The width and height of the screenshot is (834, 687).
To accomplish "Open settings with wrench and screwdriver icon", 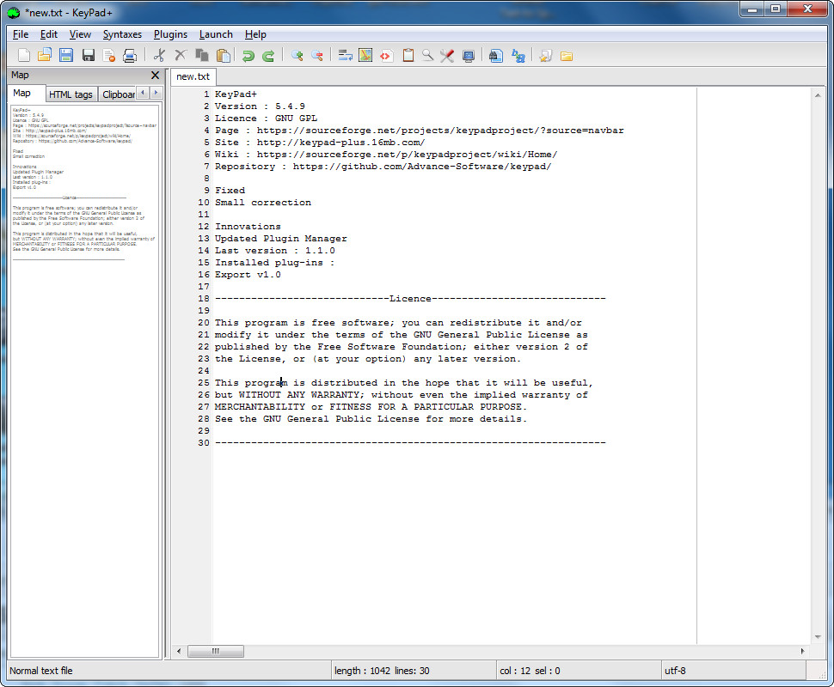I will click(447, 55).
